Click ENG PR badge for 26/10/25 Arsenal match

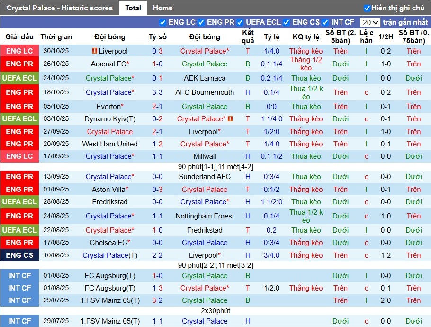point(19,64)
